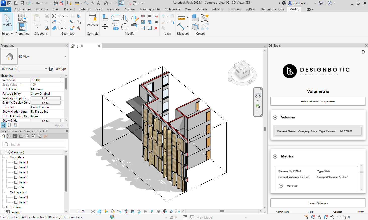Click the Project Browser search field
The image size is (368, 220).
click(35, 144)
